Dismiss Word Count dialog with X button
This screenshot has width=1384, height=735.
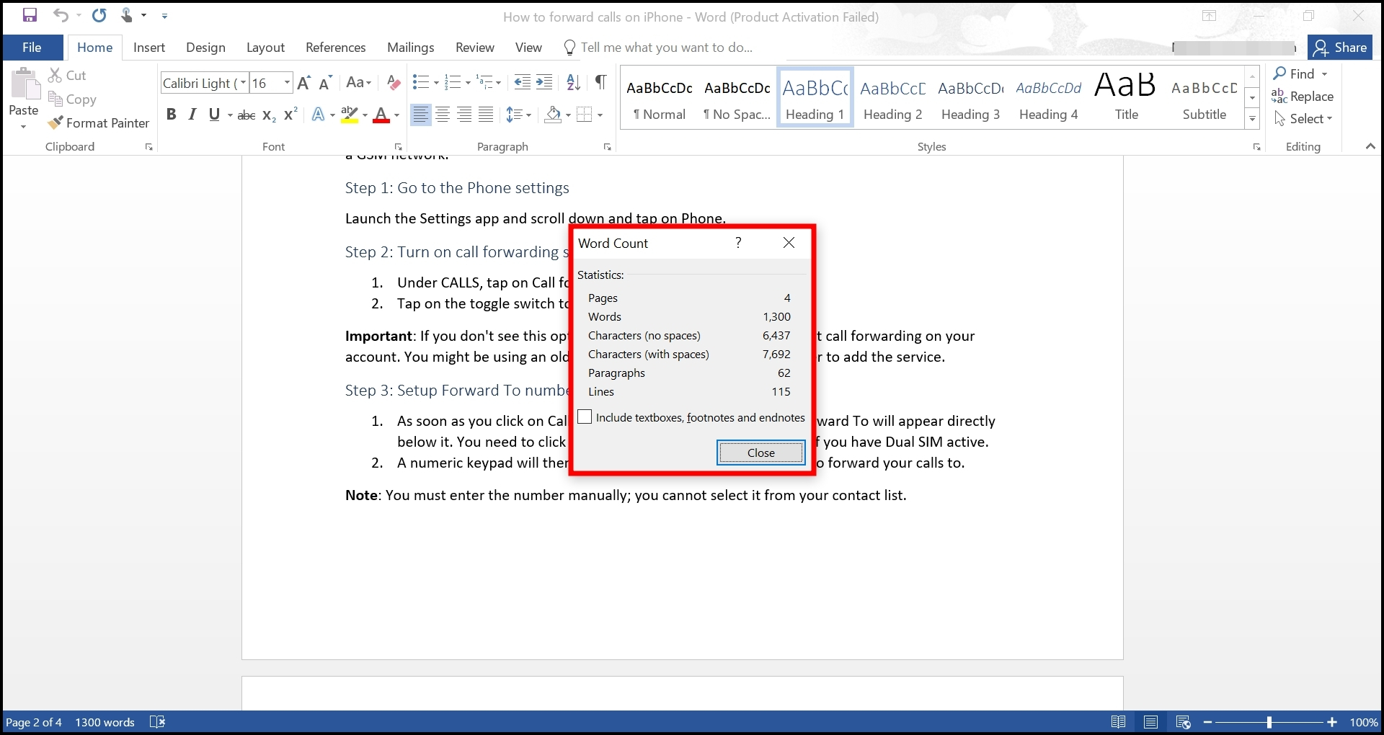[789, 243]
